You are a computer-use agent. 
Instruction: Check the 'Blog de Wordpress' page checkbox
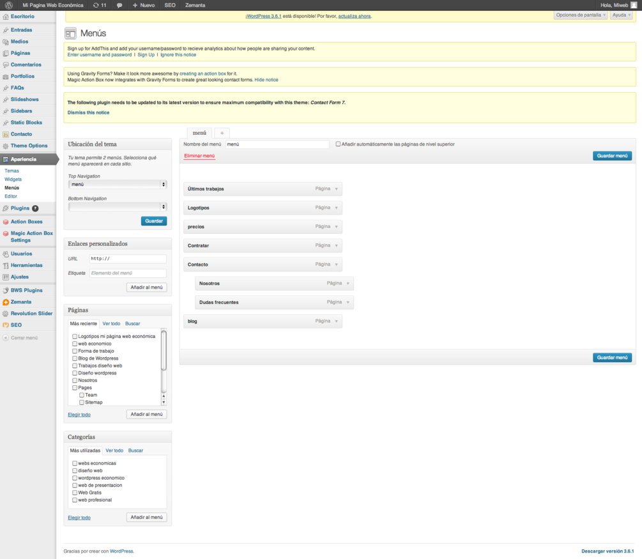tap(75, 358)
